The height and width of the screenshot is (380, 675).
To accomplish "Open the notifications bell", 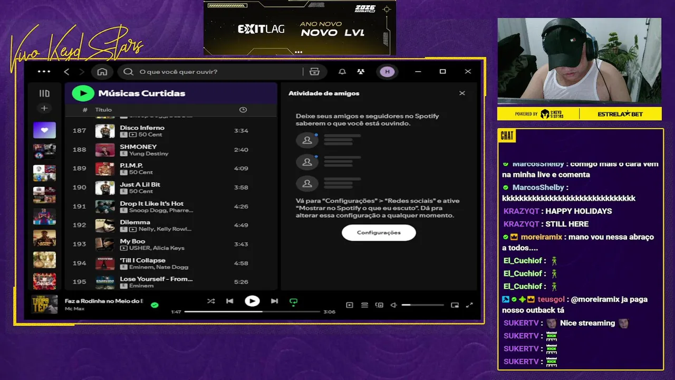I will [342, 72].
